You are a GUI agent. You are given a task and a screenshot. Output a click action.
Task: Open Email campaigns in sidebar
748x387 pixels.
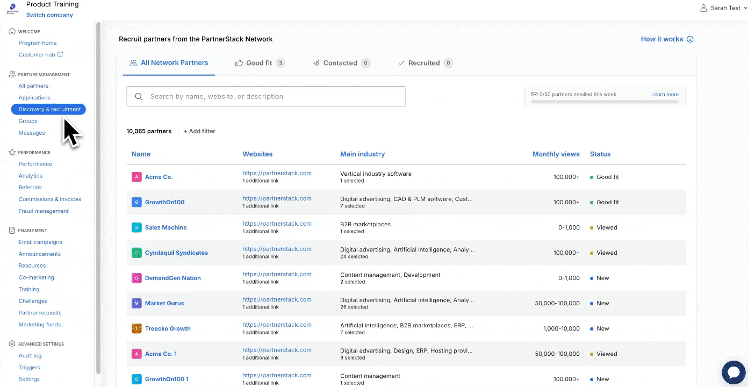[40, 242]
